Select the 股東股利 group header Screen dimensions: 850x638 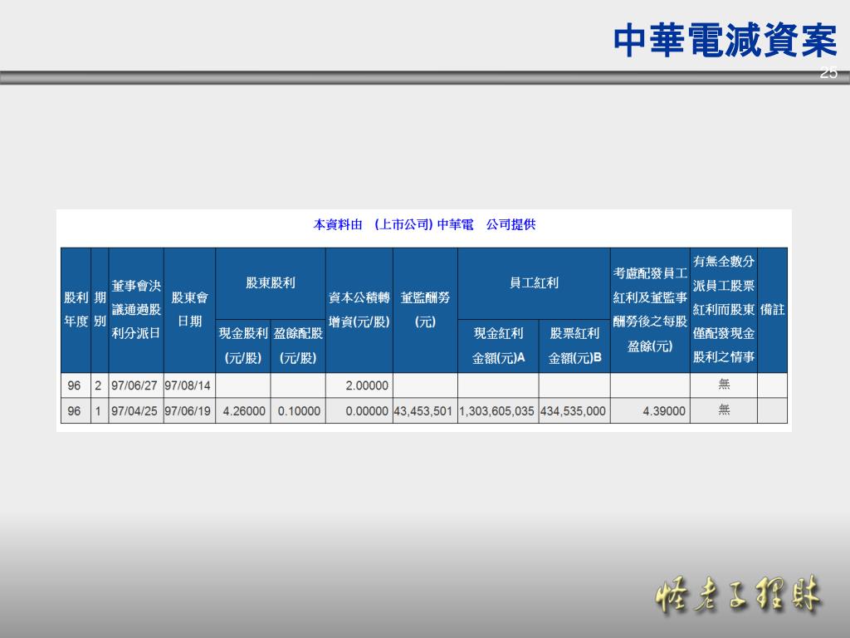(271, 283)
